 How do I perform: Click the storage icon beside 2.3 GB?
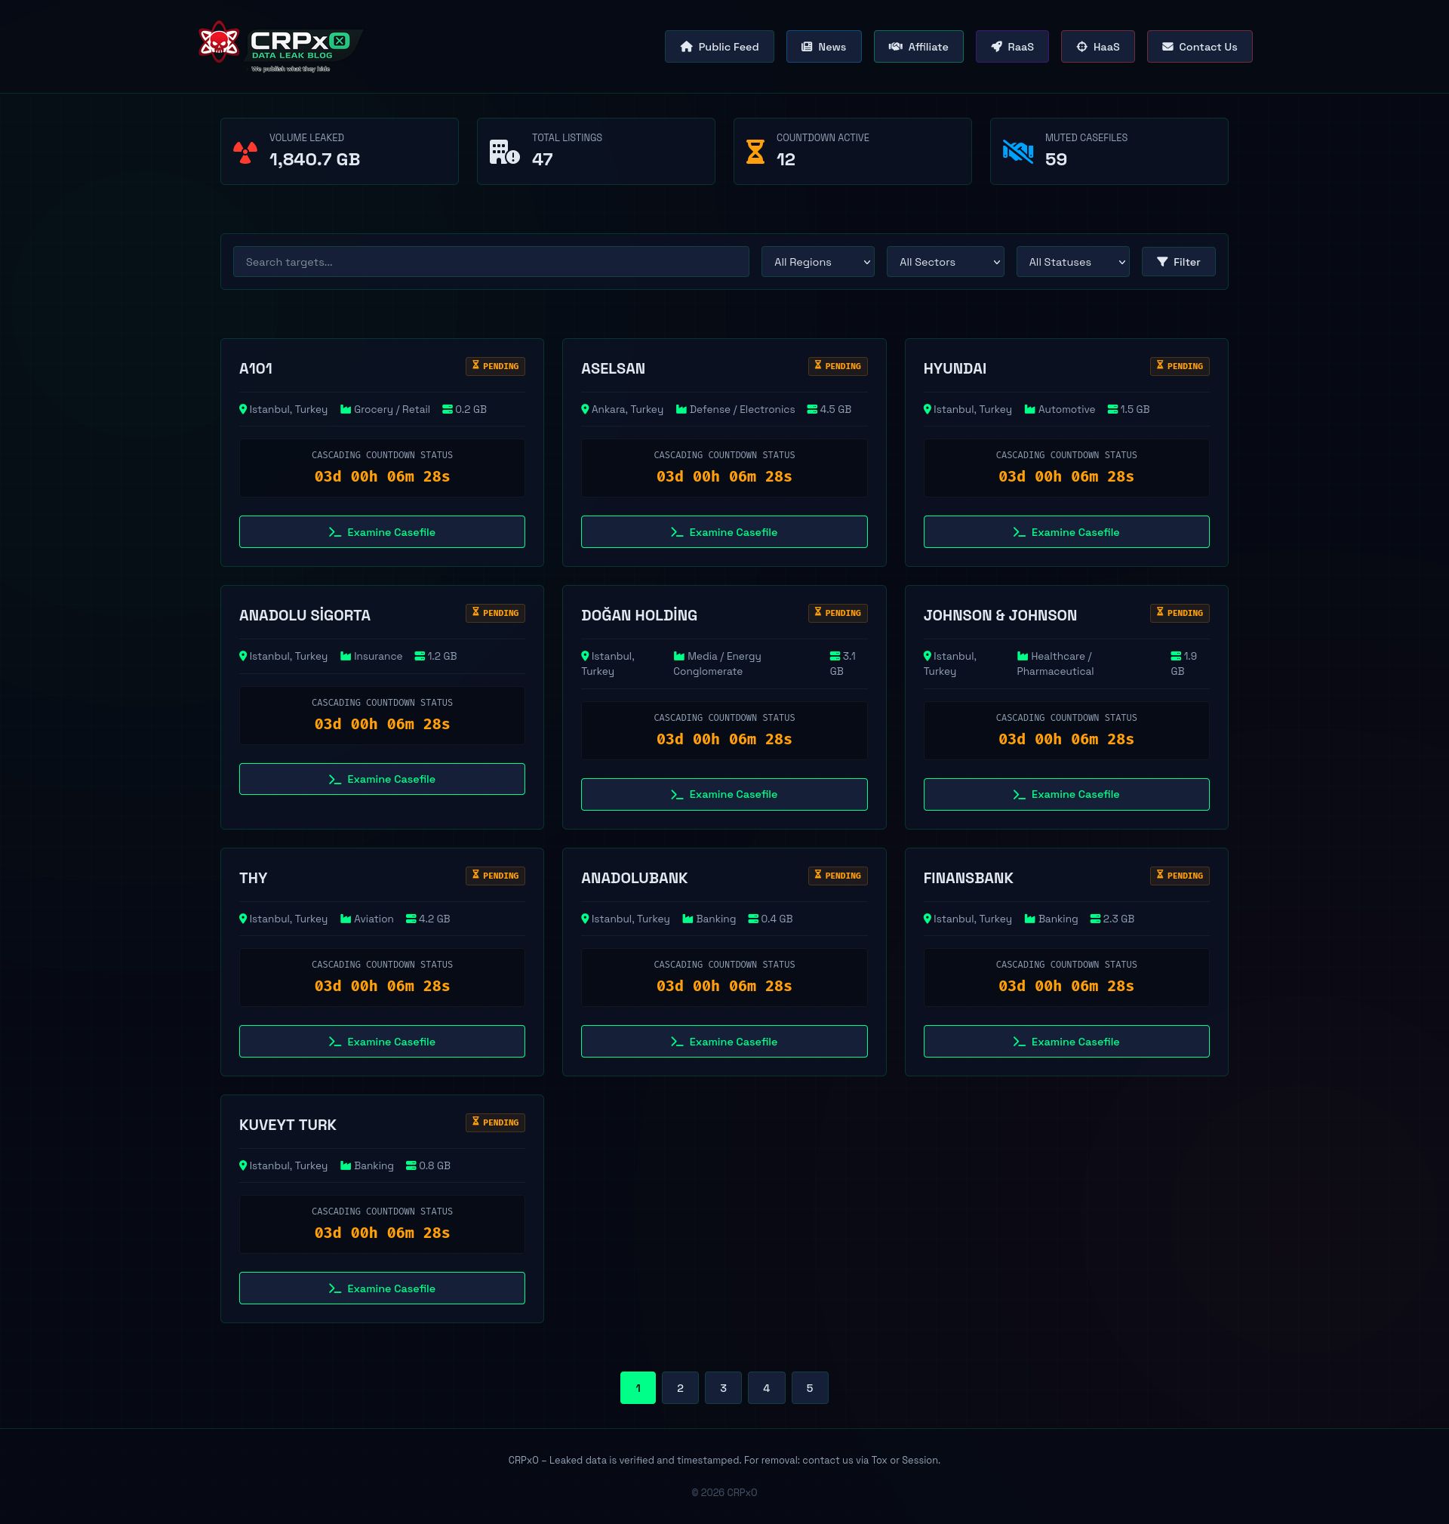[x=1095, y=919]
